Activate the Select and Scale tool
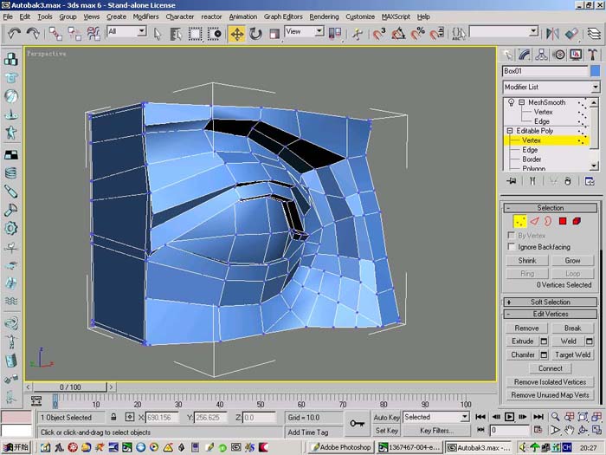This screenshot has width=606, height=455. pos(274,34)
